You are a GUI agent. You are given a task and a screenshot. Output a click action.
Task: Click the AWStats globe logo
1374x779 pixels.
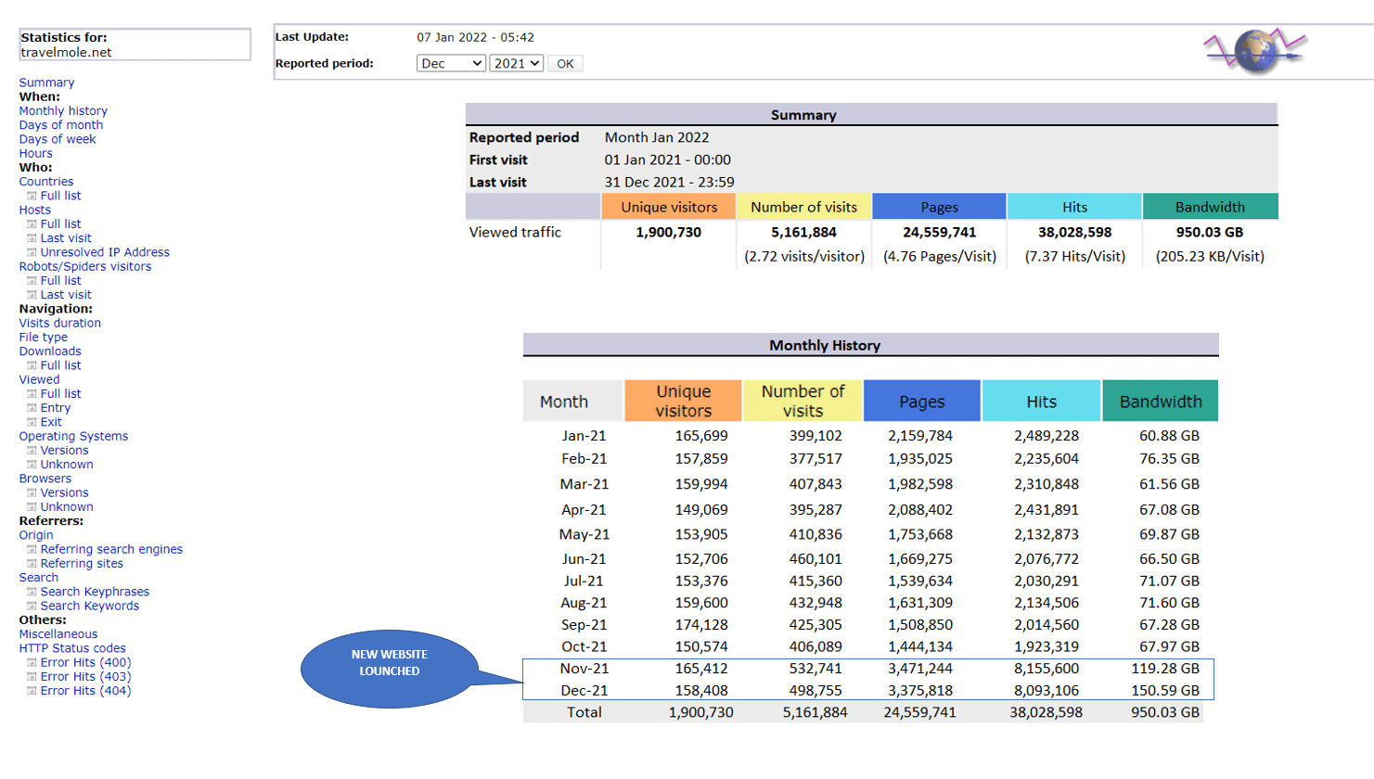[1255, 51]
